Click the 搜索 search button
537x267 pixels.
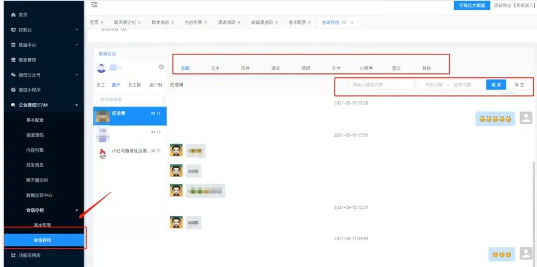click(496, 85)
